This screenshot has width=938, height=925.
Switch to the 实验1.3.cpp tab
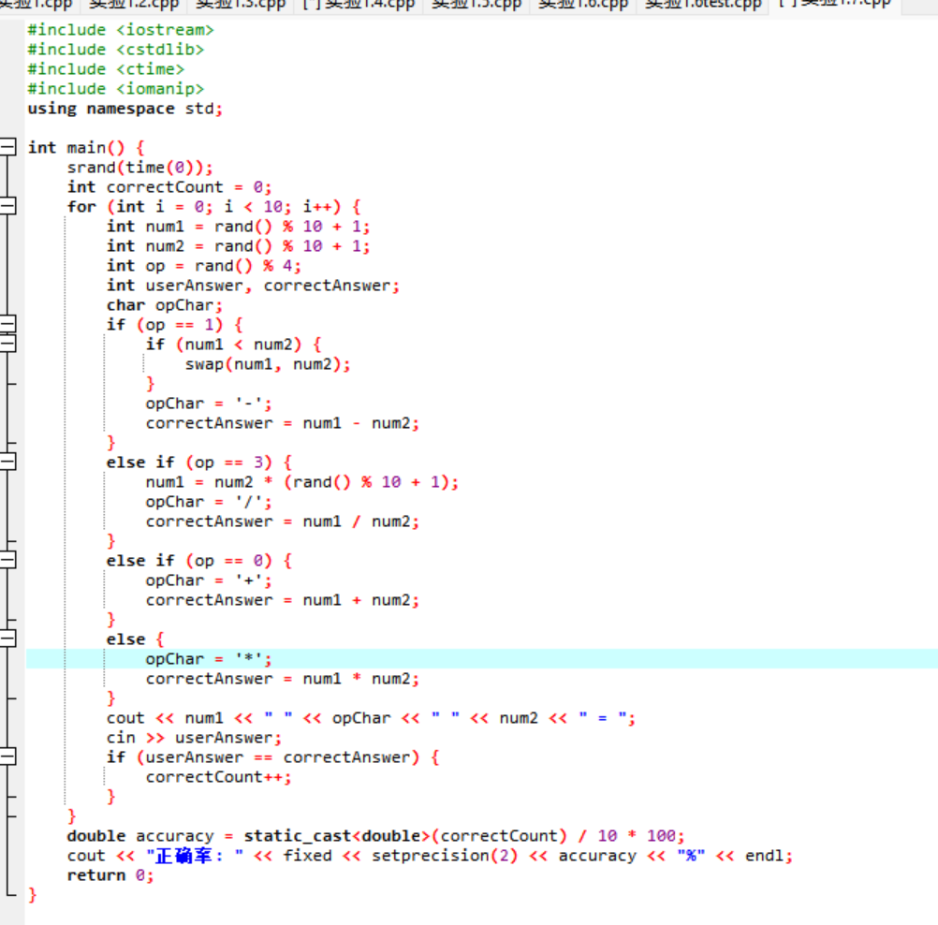[x=241, y=6]
